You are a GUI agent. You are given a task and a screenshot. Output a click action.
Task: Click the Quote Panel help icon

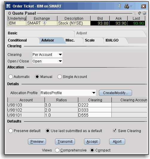click(x=144, y=13)
